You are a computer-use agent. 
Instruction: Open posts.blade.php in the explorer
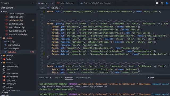16,24
